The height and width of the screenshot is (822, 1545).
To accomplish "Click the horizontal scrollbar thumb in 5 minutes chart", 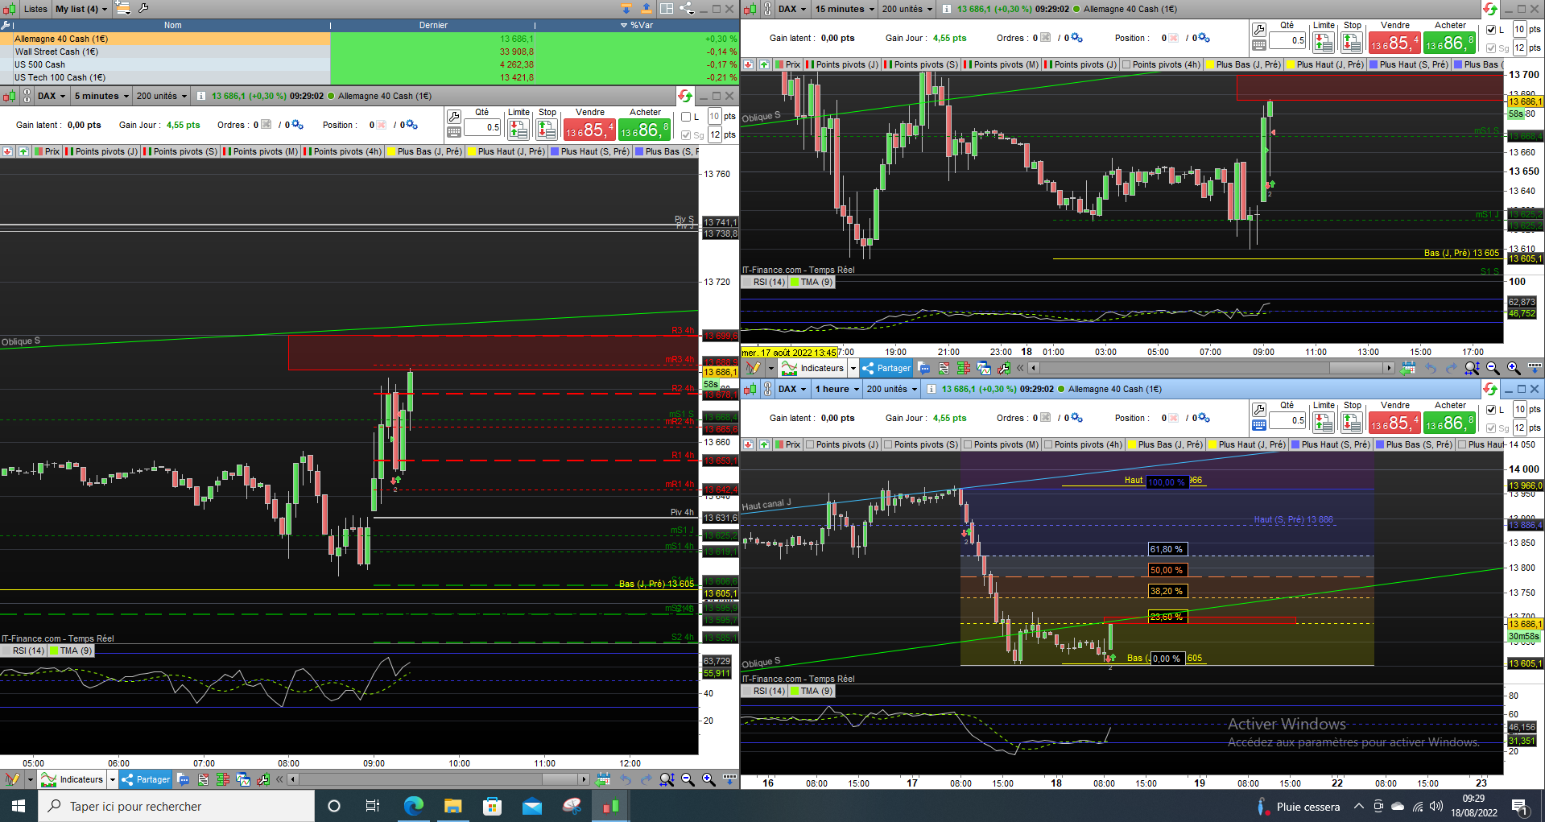I will 559,779.
